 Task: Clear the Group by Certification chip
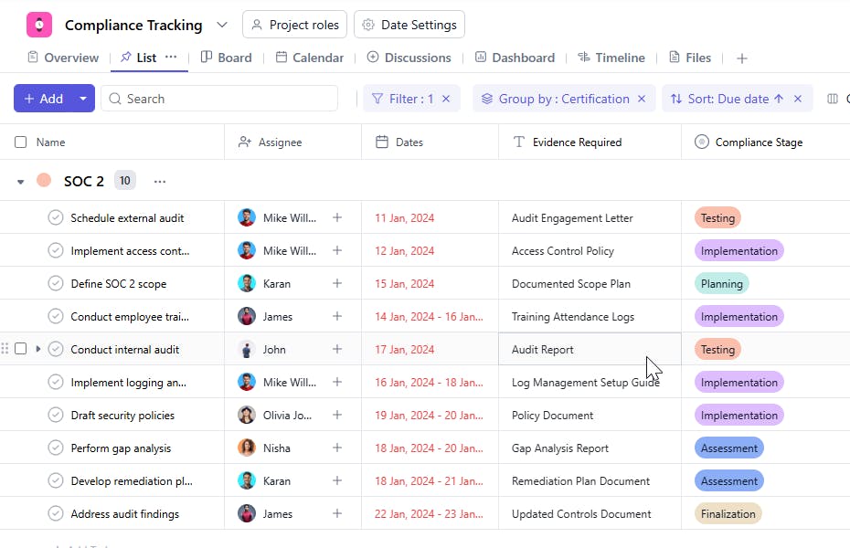point(642,99)
